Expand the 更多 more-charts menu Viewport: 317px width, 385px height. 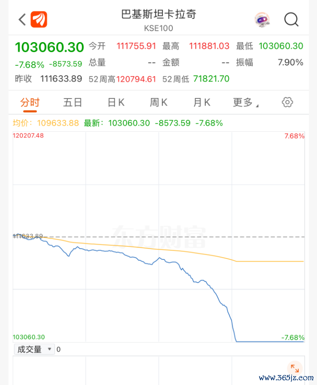[244, 102]
